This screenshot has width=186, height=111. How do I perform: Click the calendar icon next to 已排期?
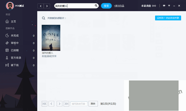pos(7,50)
